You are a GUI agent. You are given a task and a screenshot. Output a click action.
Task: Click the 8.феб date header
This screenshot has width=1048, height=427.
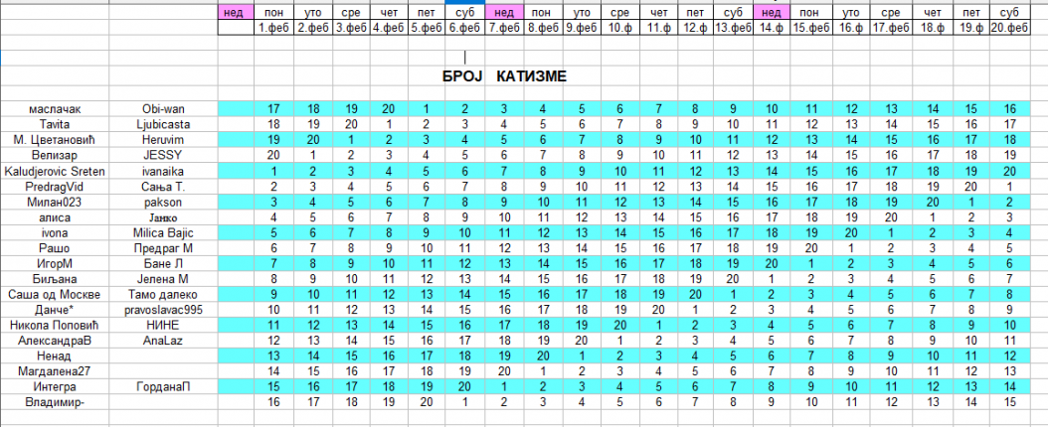pyautogui.click(x=543, y=28)
